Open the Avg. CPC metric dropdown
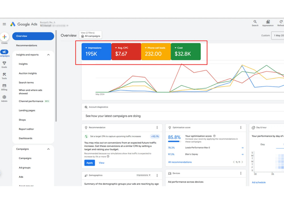Viewport: 284px width, 213px height. [126, 52]
